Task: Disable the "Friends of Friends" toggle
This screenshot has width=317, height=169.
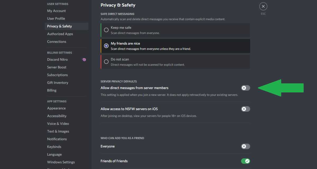Action: click(x=245, y=161)
